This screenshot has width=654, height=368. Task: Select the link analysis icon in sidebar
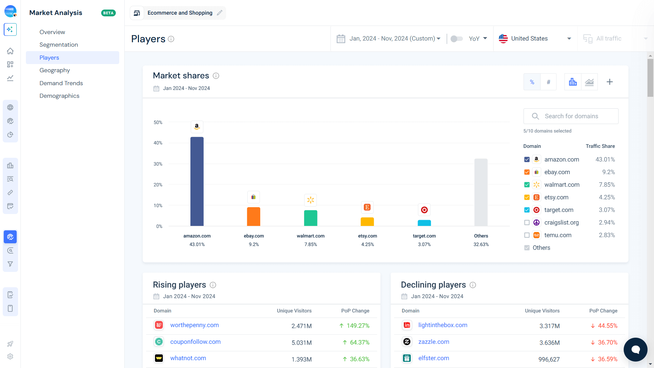pyautogui.click(x=10, y=193)
